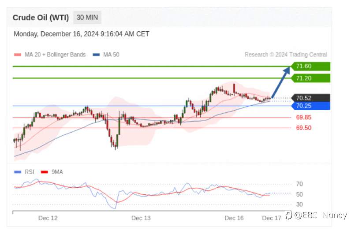
Task: Click the Crude Oil (WTI) title
Action: coord(41,18)
